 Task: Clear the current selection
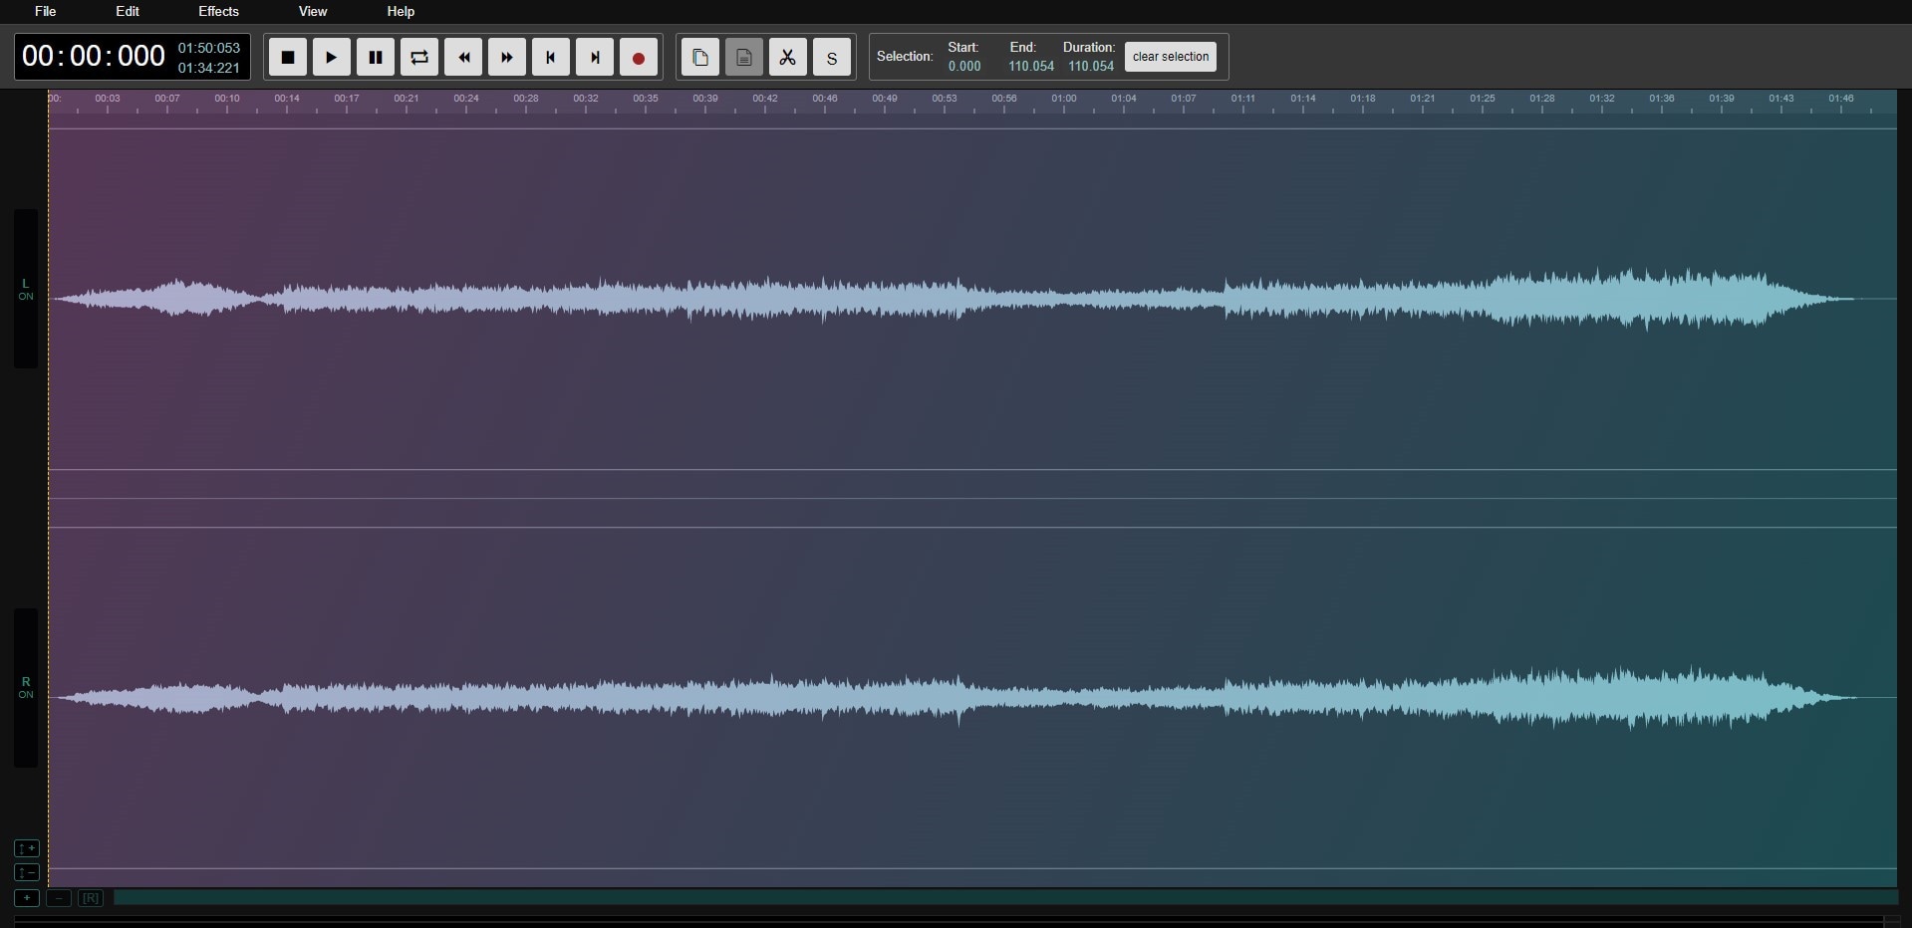1171,57
